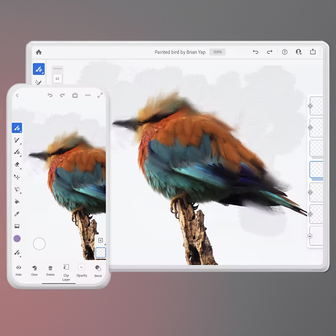
Task: Select the Eyedropper tool on the phone
Action: point(17,214)
